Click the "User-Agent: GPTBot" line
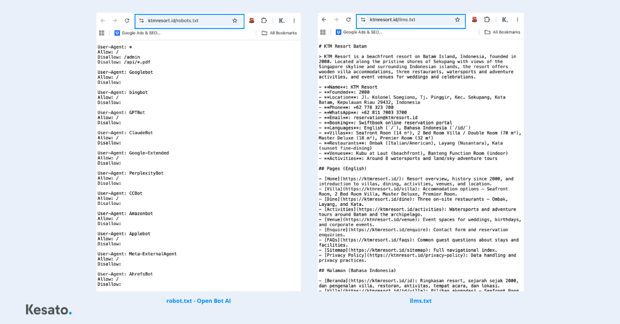620x324 pixels. pos(121,112)
